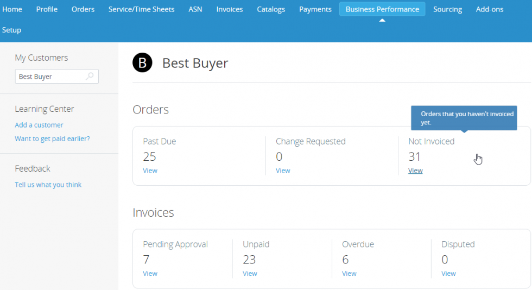
Task: Switch to Service/Time Sheets tab
Action: [x=141, y=9]
